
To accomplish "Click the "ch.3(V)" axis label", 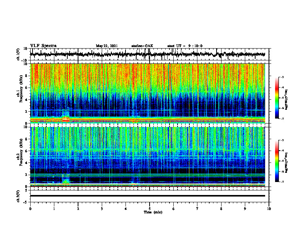I will pos(18,197).
